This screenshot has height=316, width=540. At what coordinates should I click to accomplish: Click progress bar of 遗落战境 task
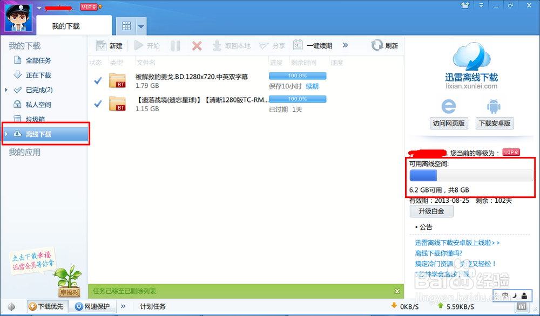(298, 99)
